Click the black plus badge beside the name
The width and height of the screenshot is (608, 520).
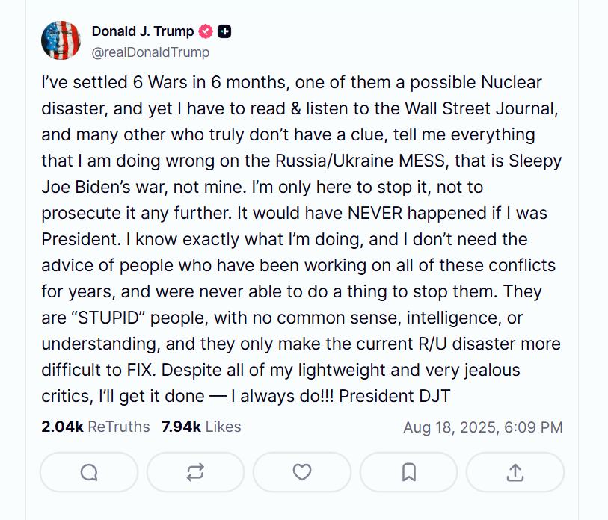[224, 31]
